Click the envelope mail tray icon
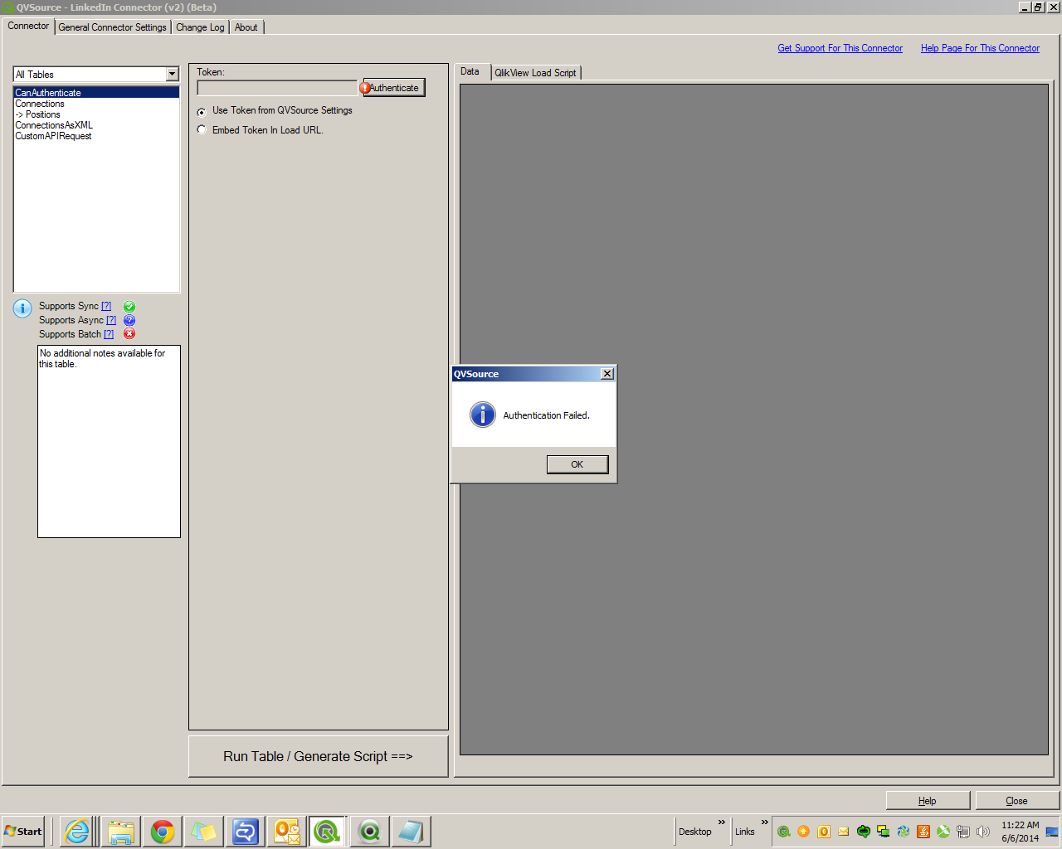This screenshot has height=849, width=1062. pyautogui.click(x=844, y=832)
